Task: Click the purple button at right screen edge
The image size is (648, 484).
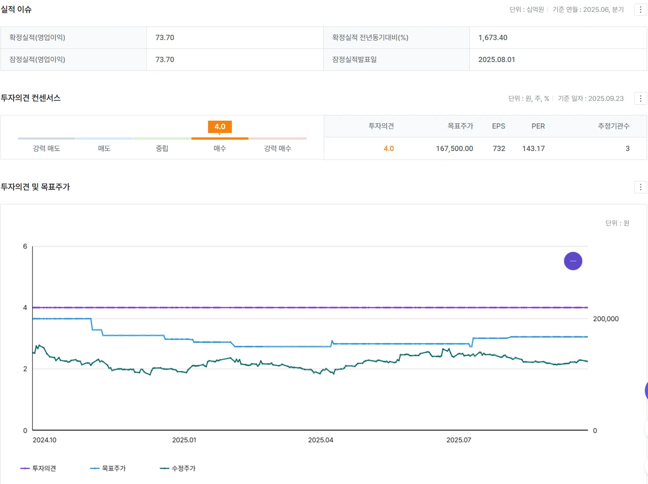Action: pos(646,390)
